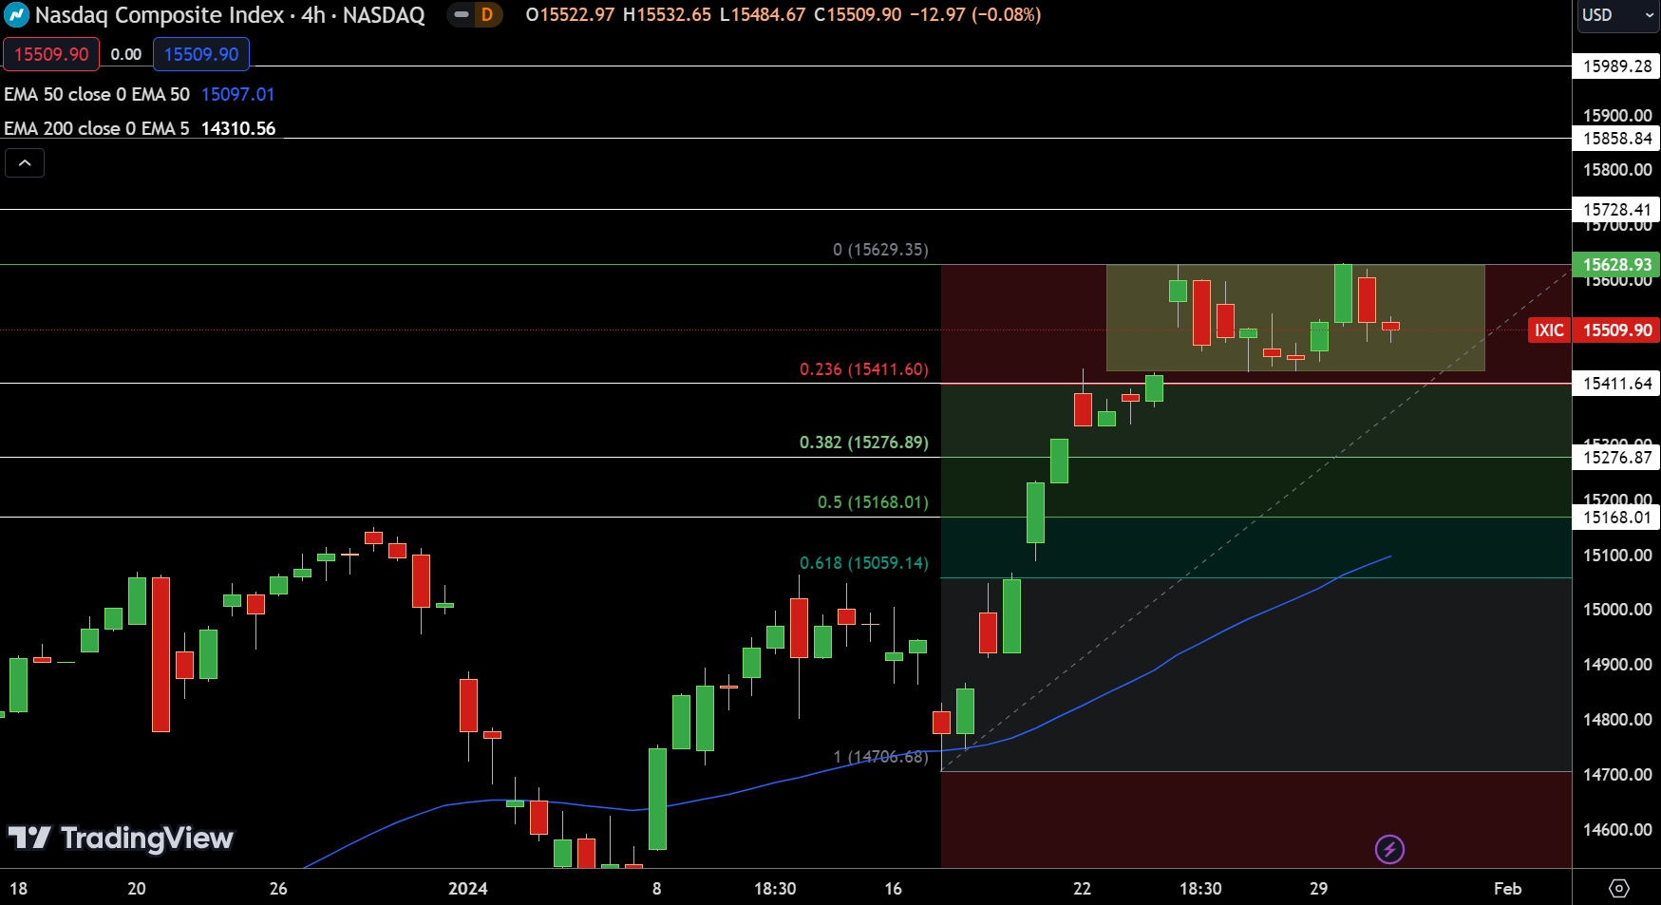Click the lightning-bolt go-to-realtime icon
This screenshot has height=905, width=1661.
tap(1389, 849)
